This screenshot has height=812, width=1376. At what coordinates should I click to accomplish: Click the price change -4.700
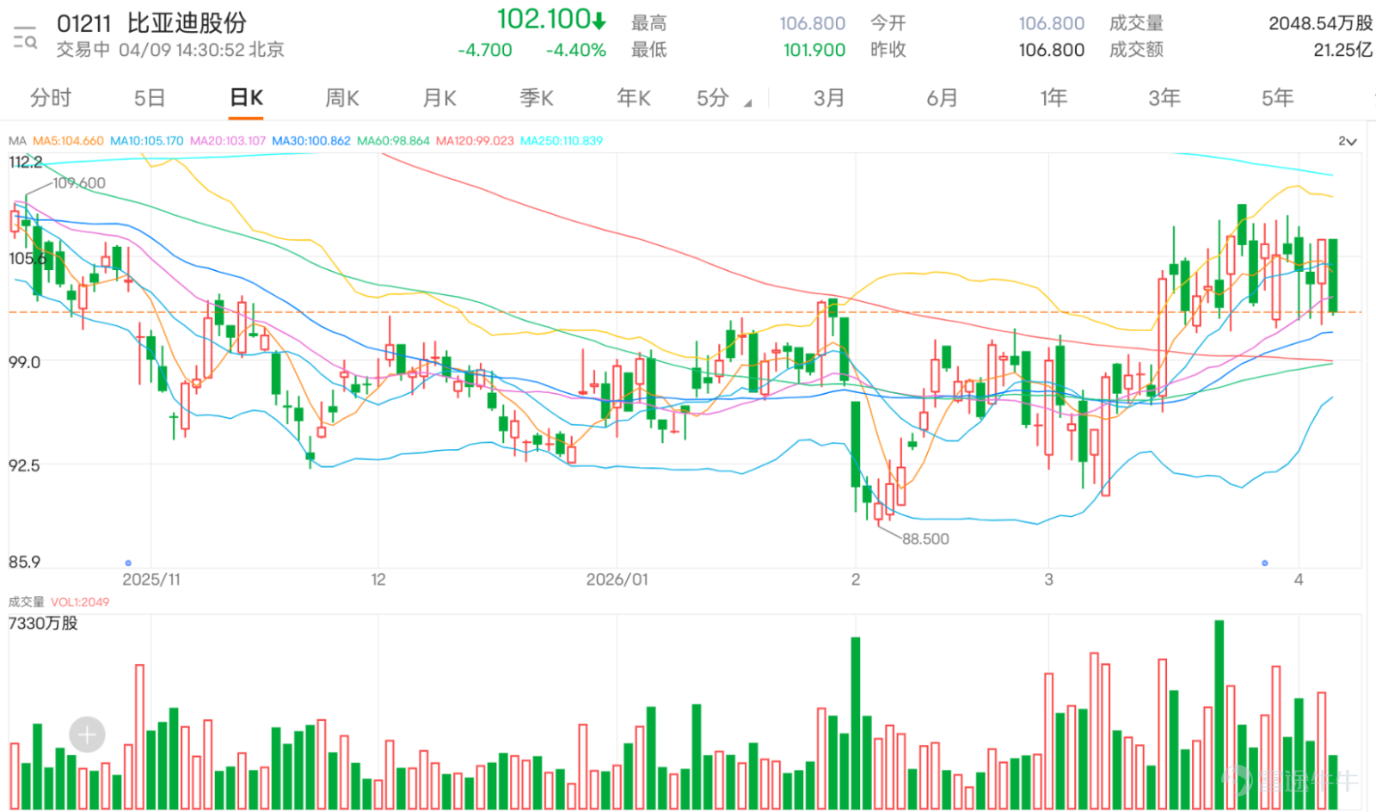pos(485,50)
